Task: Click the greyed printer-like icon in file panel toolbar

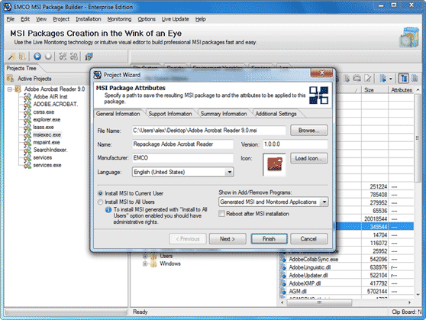Action: 357,79
